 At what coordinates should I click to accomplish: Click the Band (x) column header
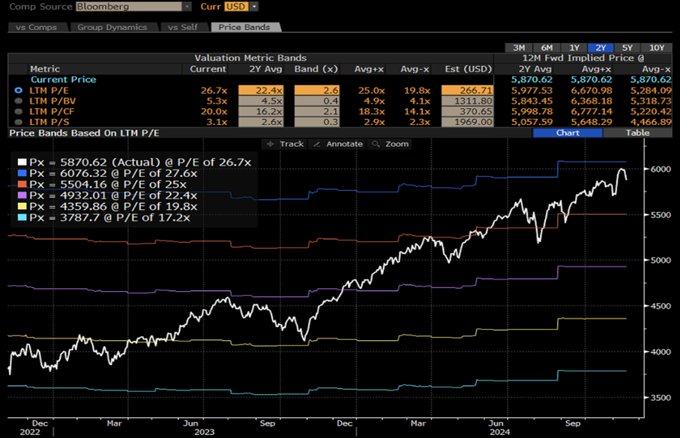[x=316, y=69]
